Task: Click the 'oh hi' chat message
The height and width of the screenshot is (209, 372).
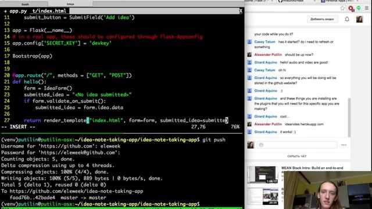Action: 282,70
